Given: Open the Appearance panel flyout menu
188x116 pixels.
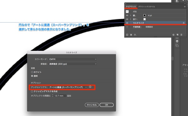Looking at the screenshot, I should tap(185, 7).
